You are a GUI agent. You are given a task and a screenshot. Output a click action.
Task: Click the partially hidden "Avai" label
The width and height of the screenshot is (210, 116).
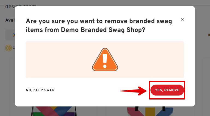click(x=10, y=20)
